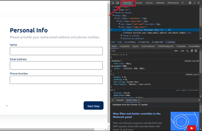Collapse the div main-box node
The width and height of the screenshot is (202, 131).
pyautogui.click(x=117, y=21)
